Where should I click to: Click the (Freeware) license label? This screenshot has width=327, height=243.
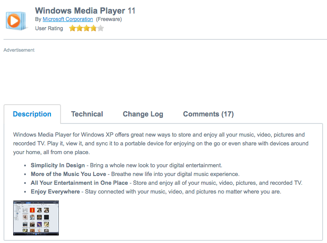[x=109, y=19]
